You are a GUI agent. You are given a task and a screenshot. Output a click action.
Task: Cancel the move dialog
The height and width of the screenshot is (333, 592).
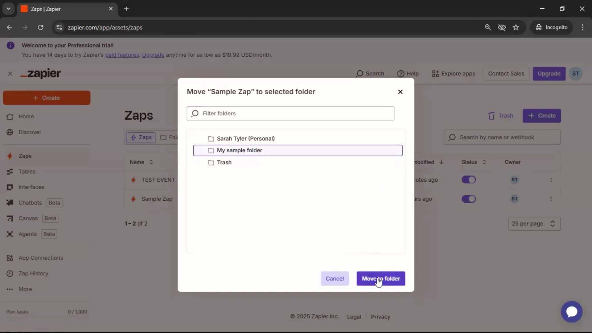[x=335, y=278]
